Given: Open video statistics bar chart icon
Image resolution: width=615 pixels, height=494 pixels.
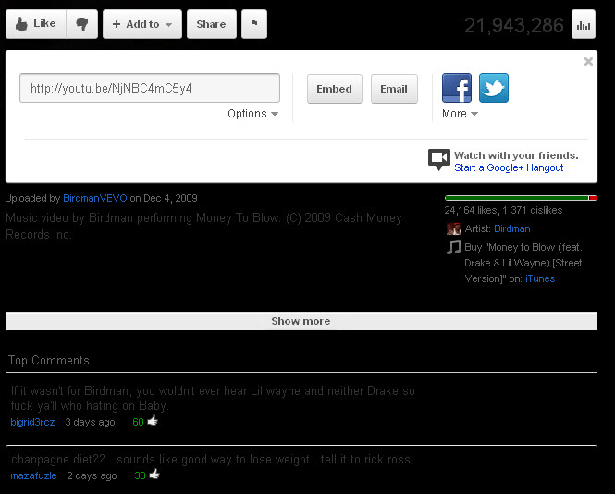Looking at the screenshot, I should tap(584, 25).
